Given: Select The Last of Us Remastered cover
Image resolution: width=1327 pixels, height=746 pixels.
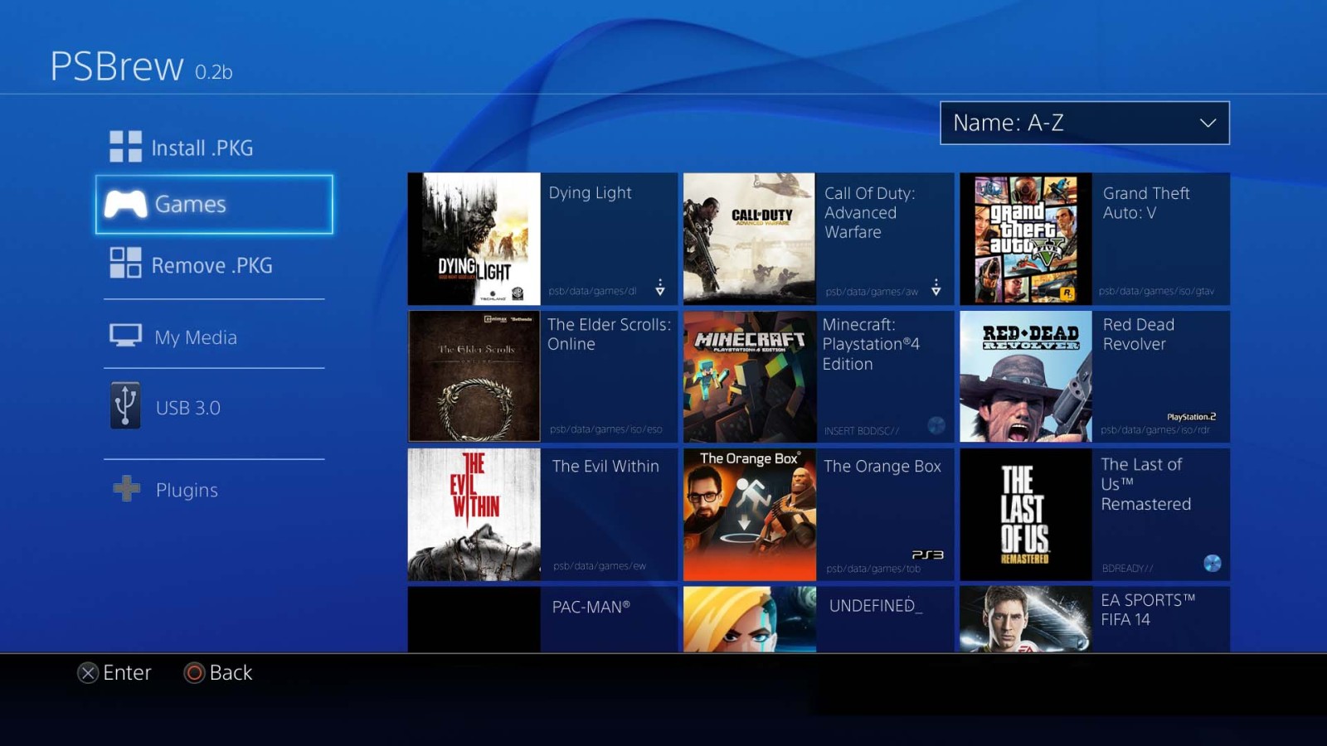Looking at the screenshot, I should click(x=1026, y=515).
